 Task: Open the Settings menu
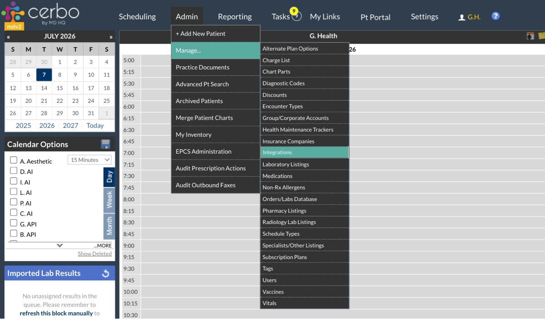pyautogui.click(x=425, y=16)
